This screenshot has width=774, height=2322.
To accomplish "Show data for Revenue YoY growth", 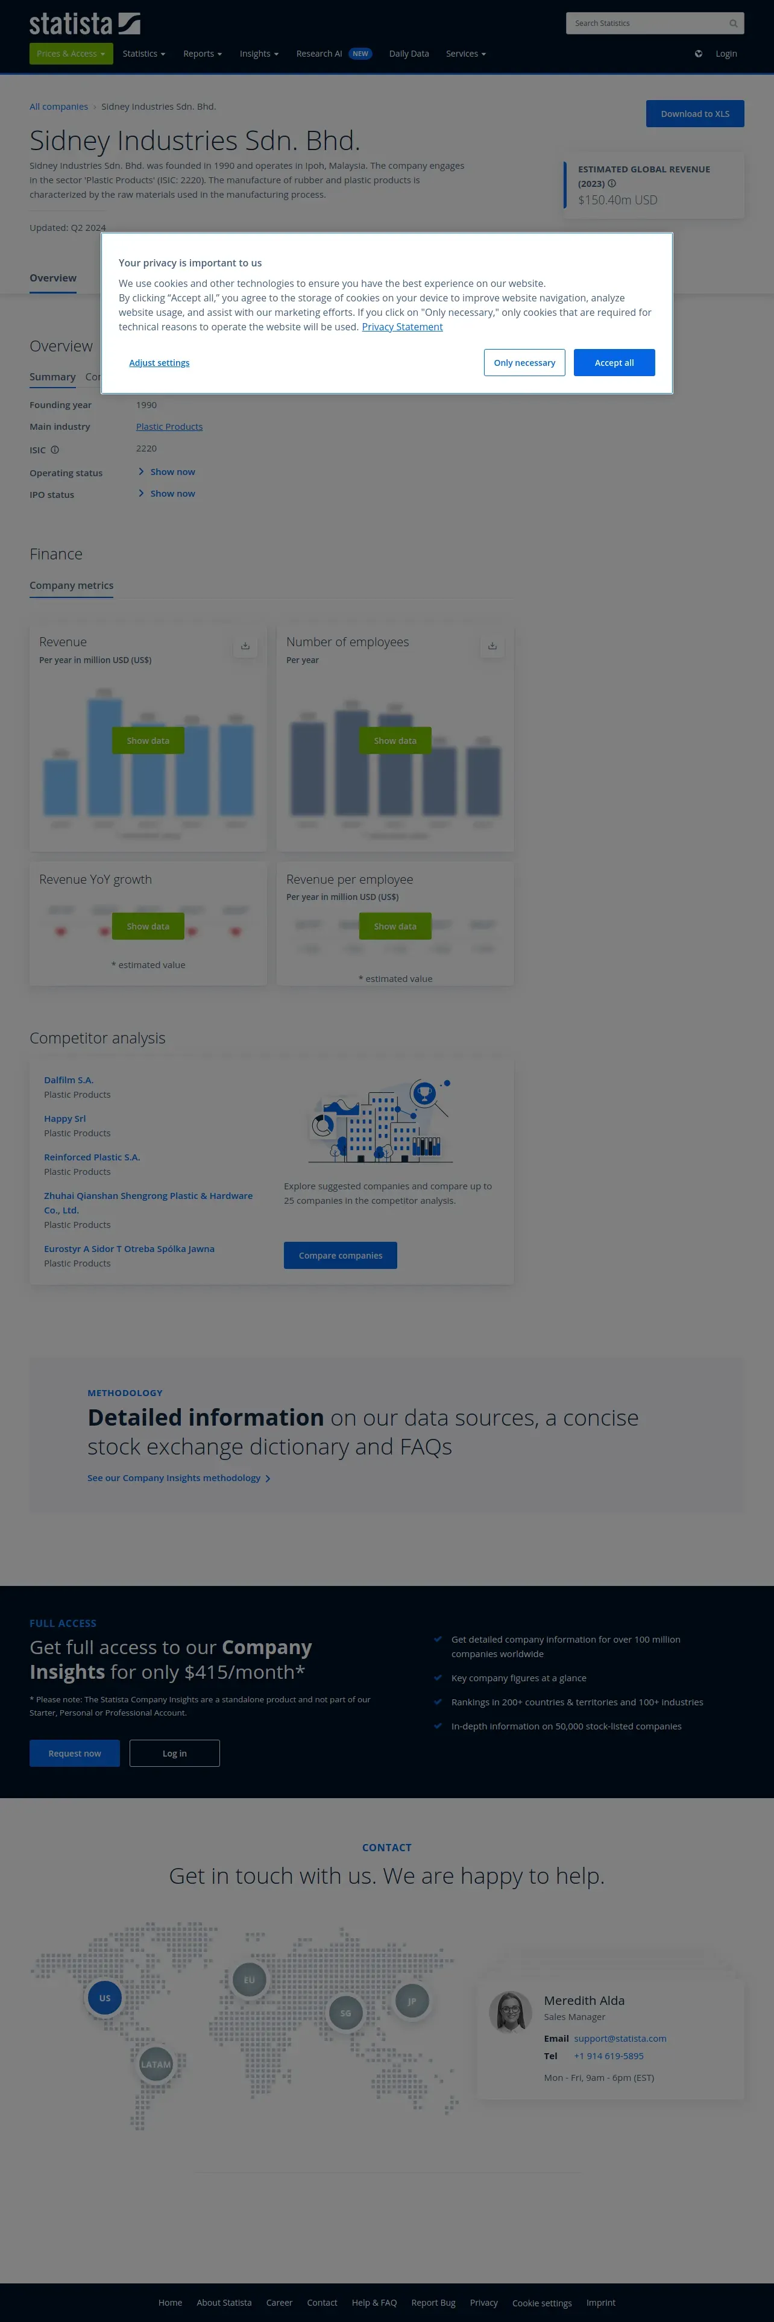I will 148,927.
